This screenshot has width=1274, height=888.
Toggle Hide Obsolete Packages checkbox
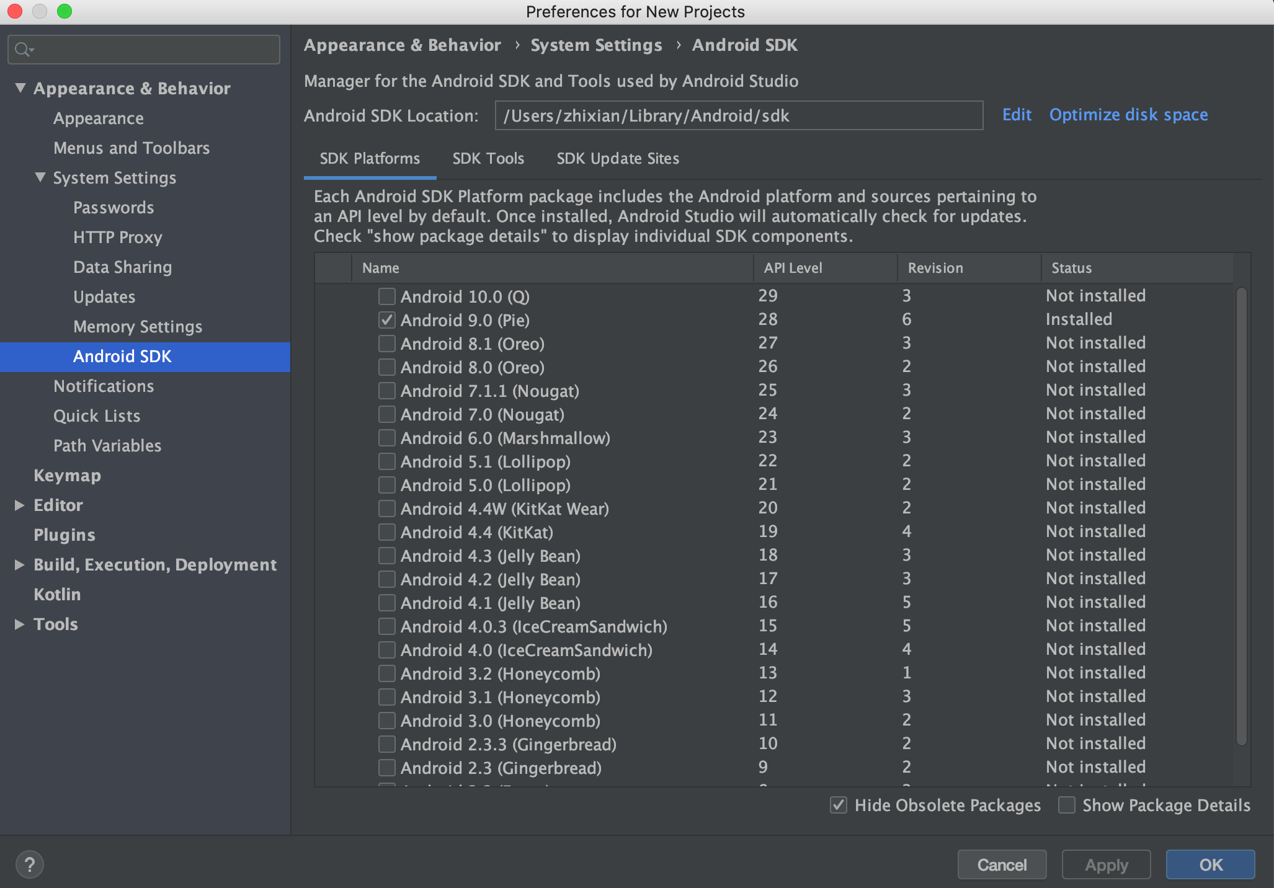tap(839, 805)
